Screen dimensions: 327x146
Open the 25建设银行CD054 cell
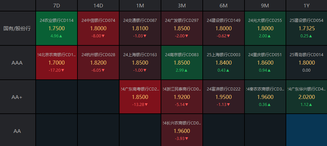pyautogui.click(x=306, y=28)
